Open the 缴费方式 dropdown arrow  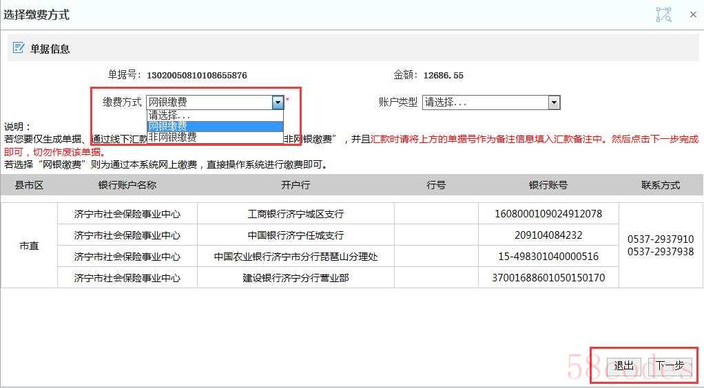pos(278,103)
